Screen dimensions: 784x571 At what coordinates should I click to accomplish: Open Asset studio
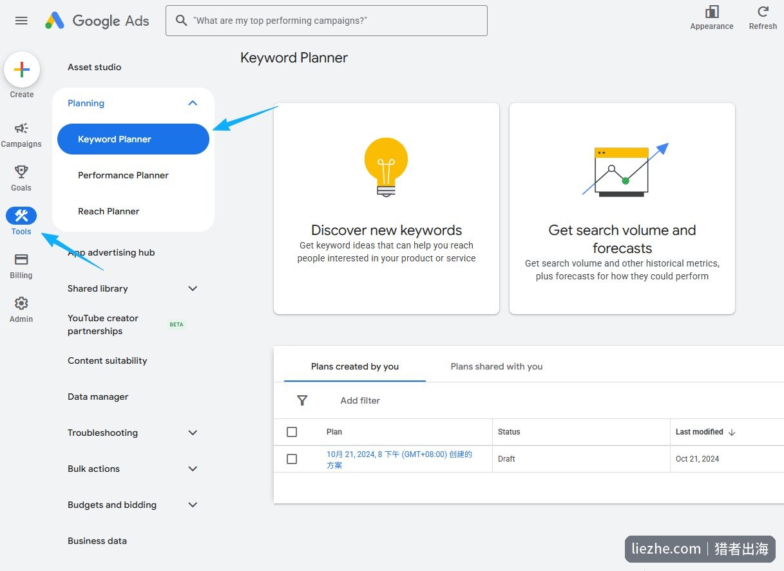click(x=95, y=67)
